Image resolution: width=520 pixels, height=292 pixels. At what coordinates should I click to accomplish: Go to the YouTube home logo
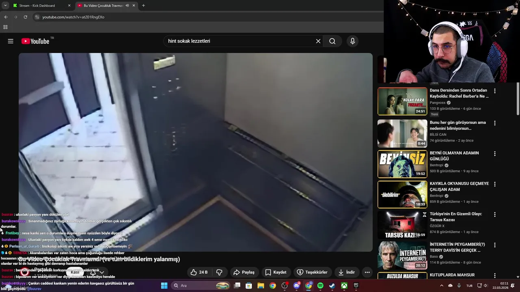click(x=35, y=41)
